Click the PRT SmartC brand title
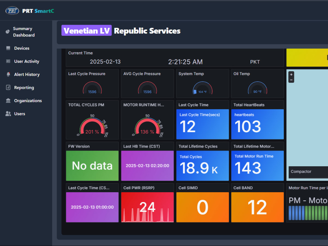328x246 pixels. click(38, 11)
